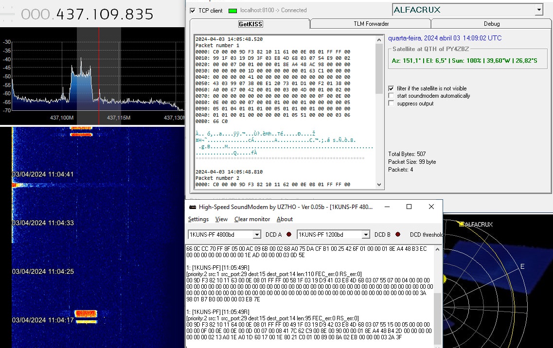This screenshot has width=553, height=348.
Task: Click 'Packet number 1' line in GetKISS log
Action: [x=217, y=46]
